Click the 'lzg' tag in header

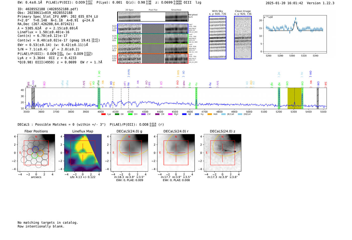pyautogui.click(x=198, y=3)
